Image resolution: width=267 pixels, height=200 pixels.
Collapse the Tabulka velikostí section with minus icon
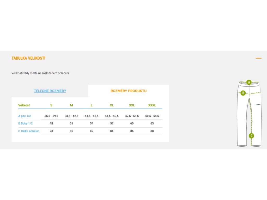[258, 58]
